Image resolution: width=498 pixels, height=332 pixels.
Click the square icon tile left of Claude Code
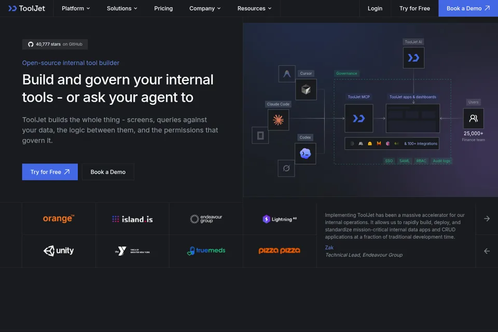click(260, 135)
